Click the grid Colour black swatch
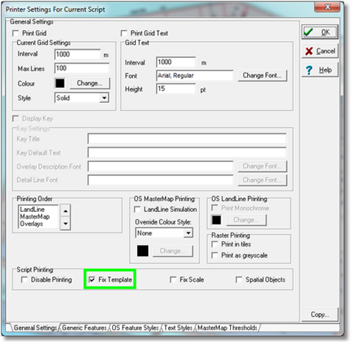Screen dimensions: 352x344 click(x=60, y=84)
